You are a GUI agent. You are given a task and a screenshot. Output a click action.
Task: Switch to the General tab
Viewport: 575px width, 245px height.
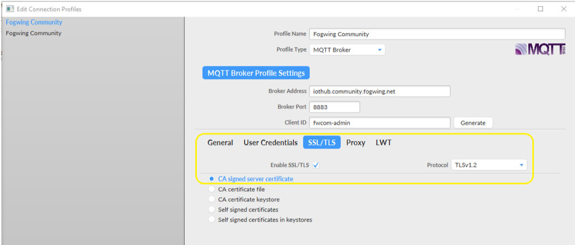coord(220,143)
